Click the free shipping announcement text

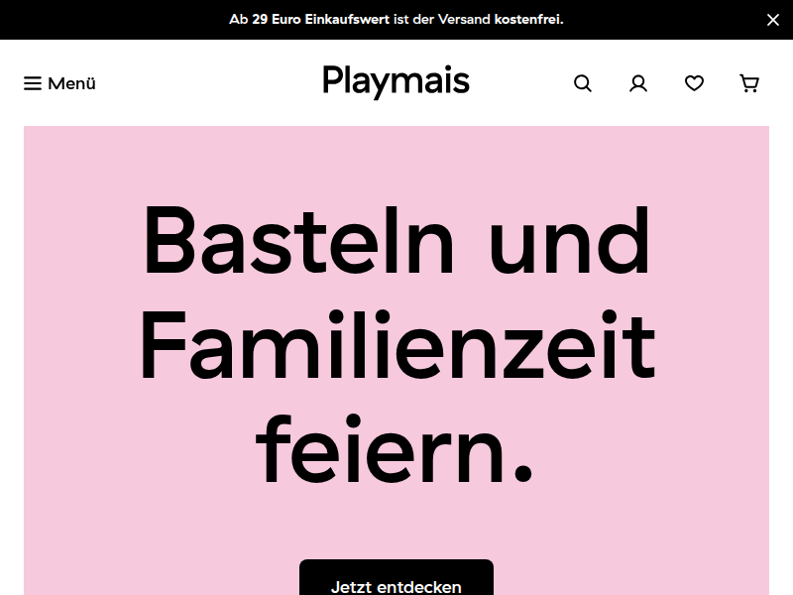tap(396, 19)
